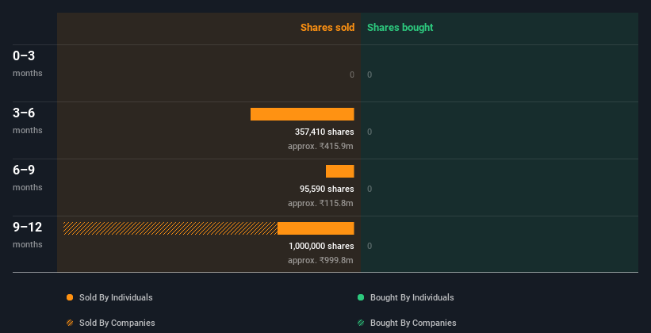651x333 pixels.
Task: Select the Shares bought column header
Action: 400,28
